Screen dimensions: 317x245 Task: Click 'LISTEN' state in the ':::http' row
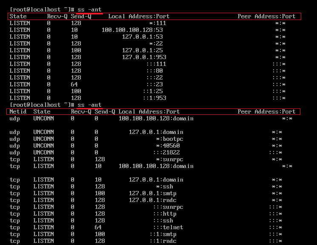(43, 214)
